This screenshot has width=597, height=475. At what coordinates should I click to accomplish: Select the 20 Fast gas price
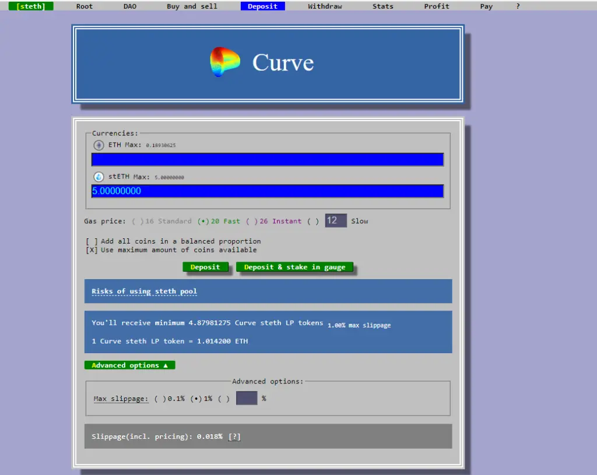tap(219, 221)
